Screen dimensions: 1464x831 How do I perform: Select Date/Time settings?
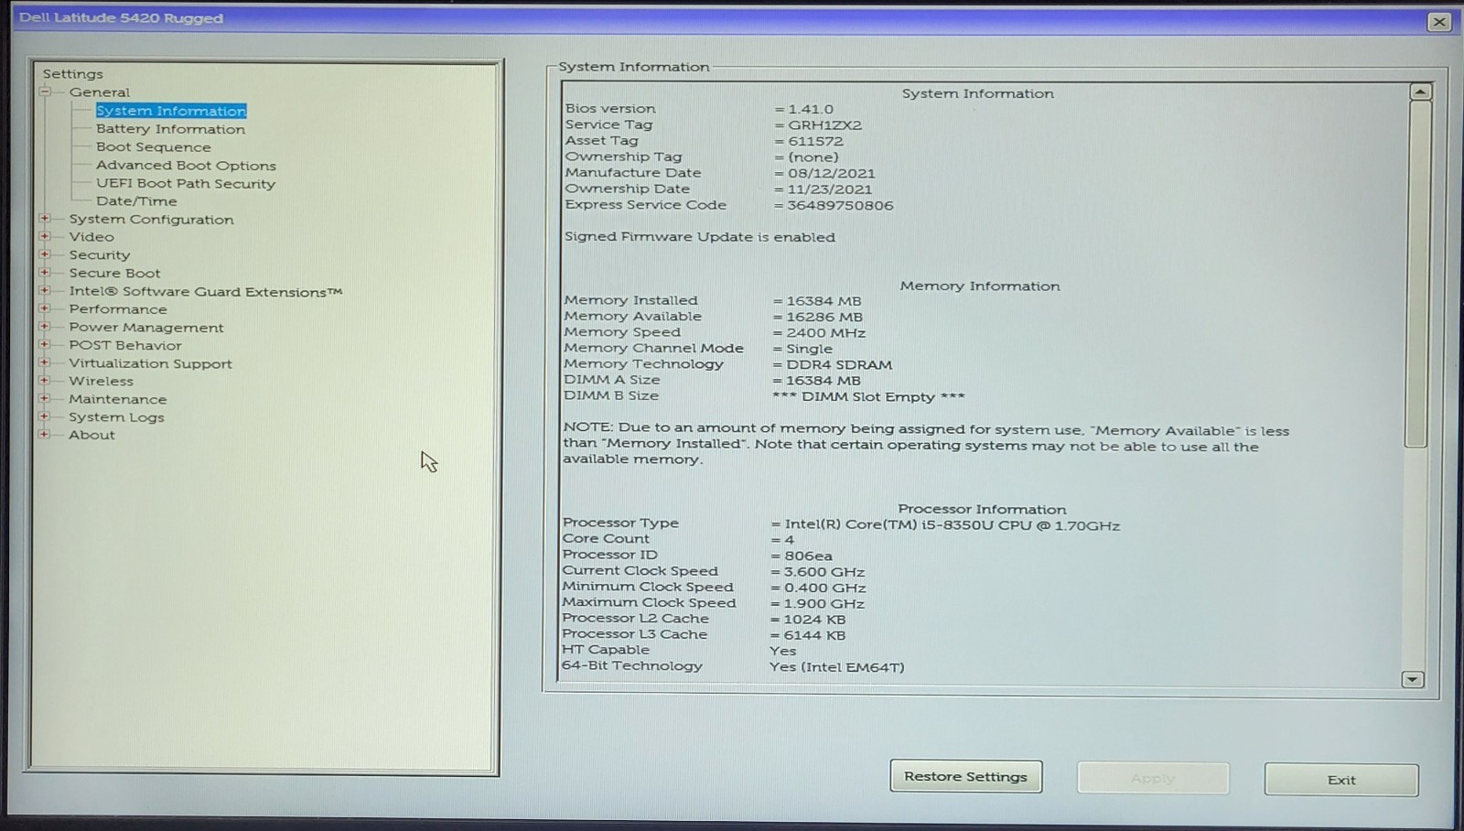136,201
